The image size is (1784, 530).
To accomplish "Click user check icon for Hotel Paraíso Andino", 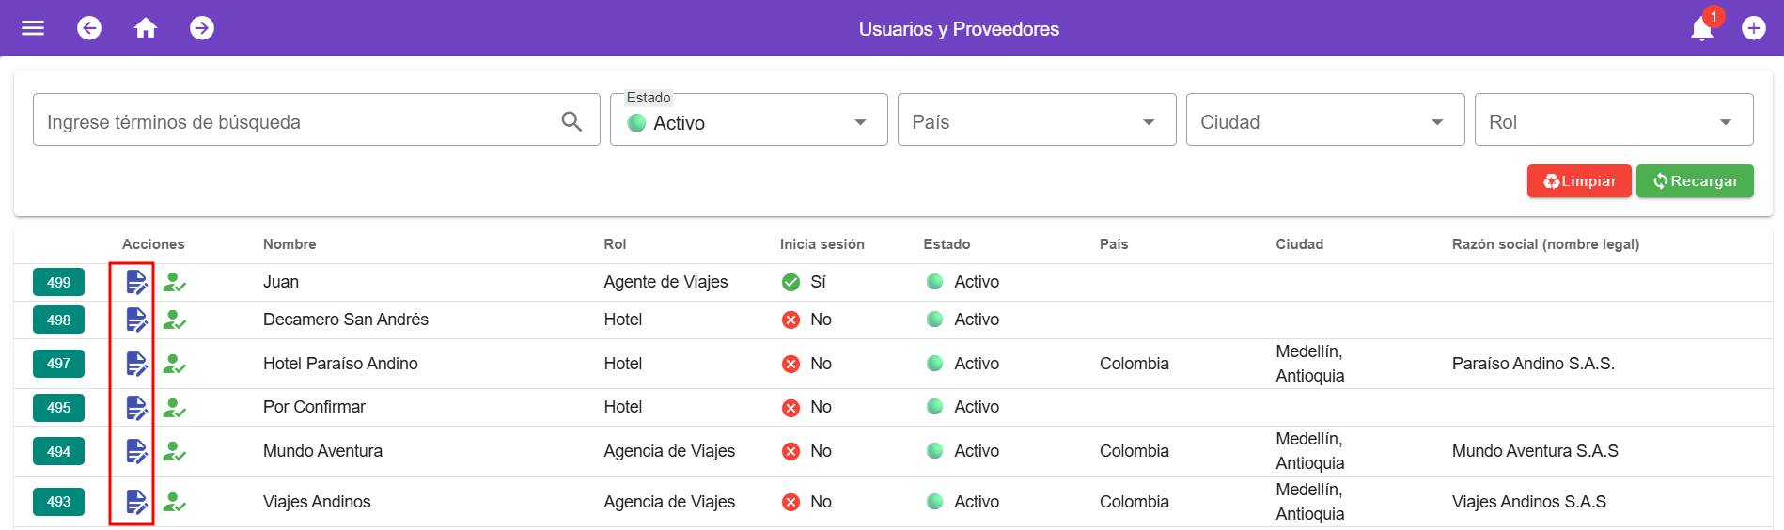I will point(174,364).
